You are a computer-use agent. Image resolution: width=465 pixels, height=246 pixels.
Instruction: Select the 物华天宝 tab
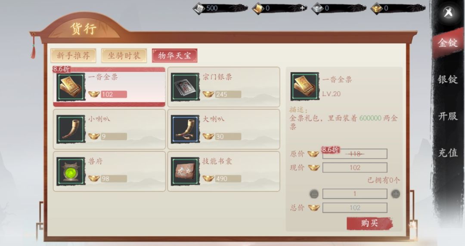[175, 55]
